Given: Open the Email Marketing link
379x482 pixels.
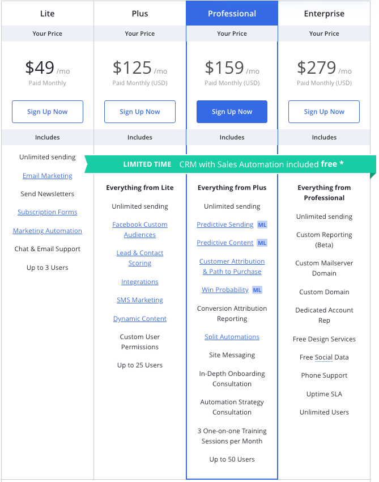Looking at the screenshot, I should click(47, 176).
